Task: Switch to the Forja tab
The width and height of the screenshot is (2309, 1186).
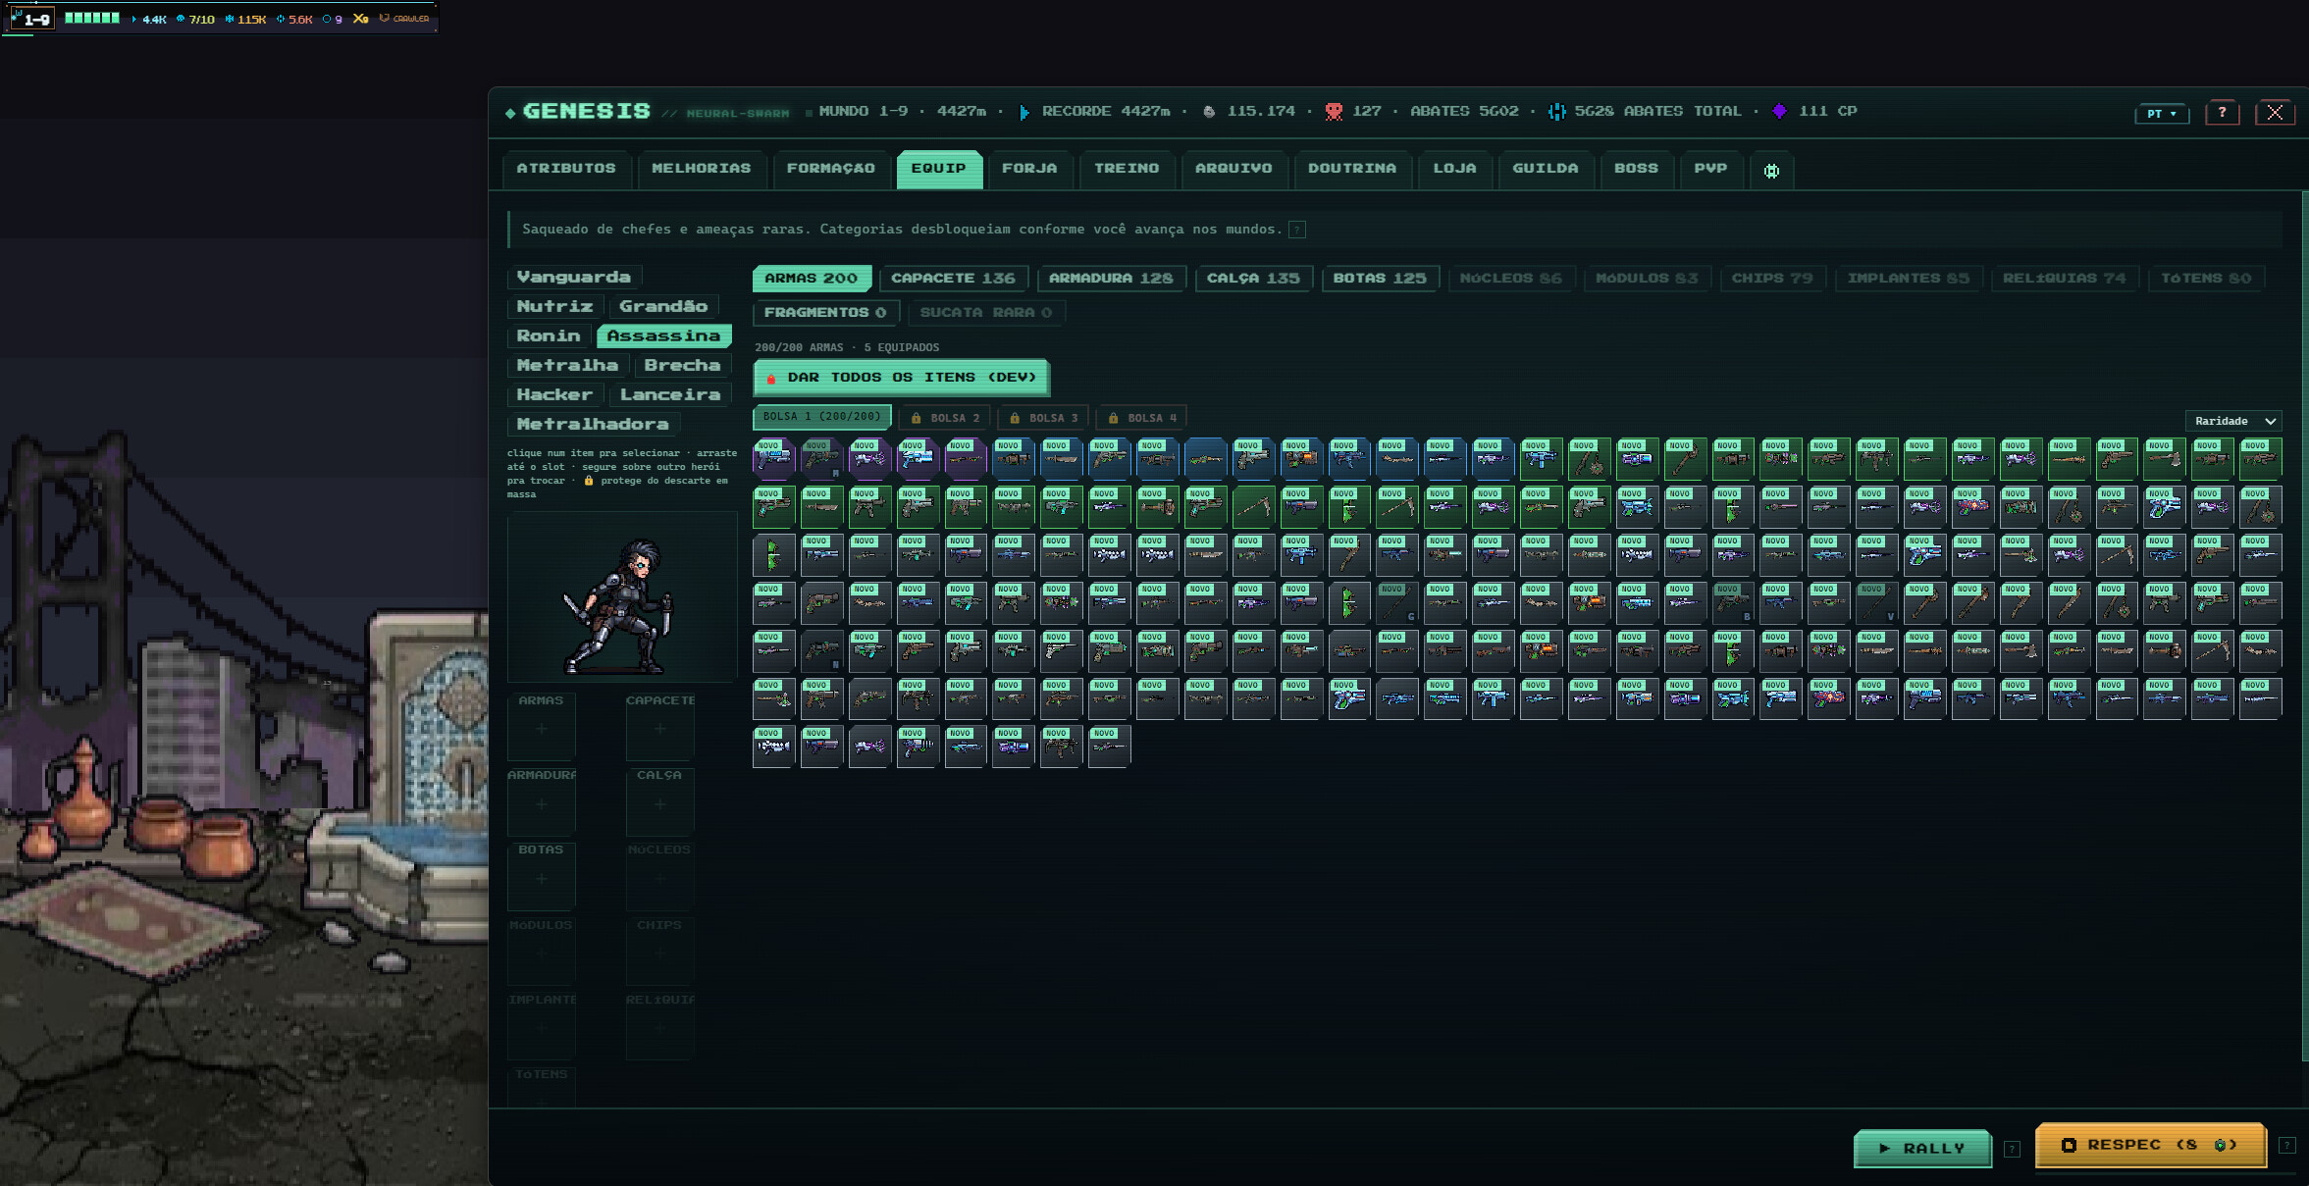Action: [x=1029, y=169]
